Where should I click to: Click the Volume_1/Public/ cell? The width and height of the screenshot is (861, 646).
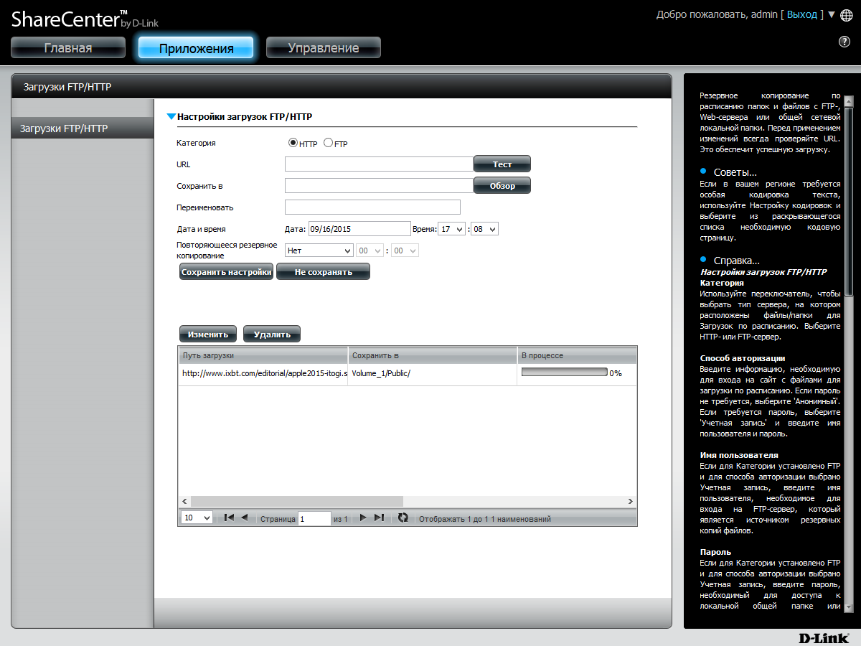pos(432,374)
